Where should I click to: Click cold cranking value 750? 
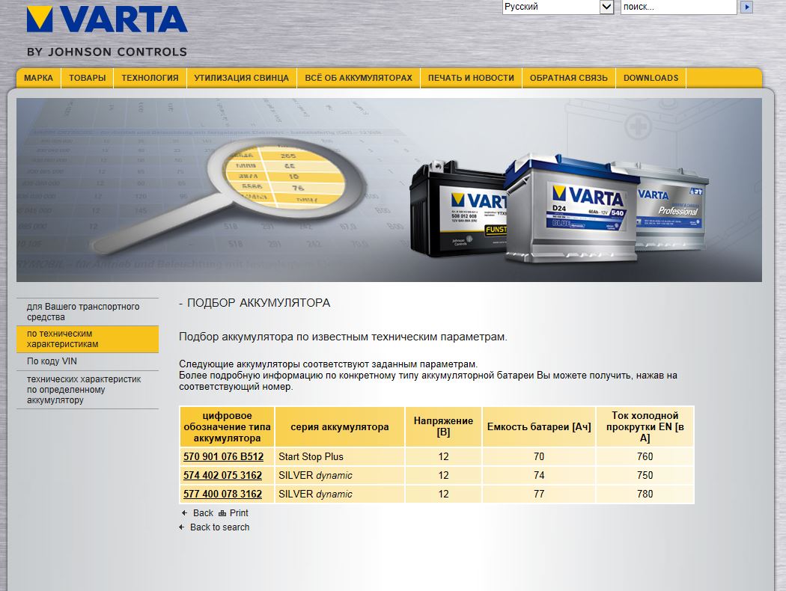click(x=645, y=475)
